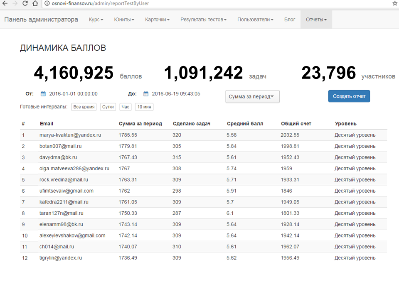Click email ufimtsevaiv@gmail.com
399x299 pixels.
pyautogui.click(x=66, y=191)
